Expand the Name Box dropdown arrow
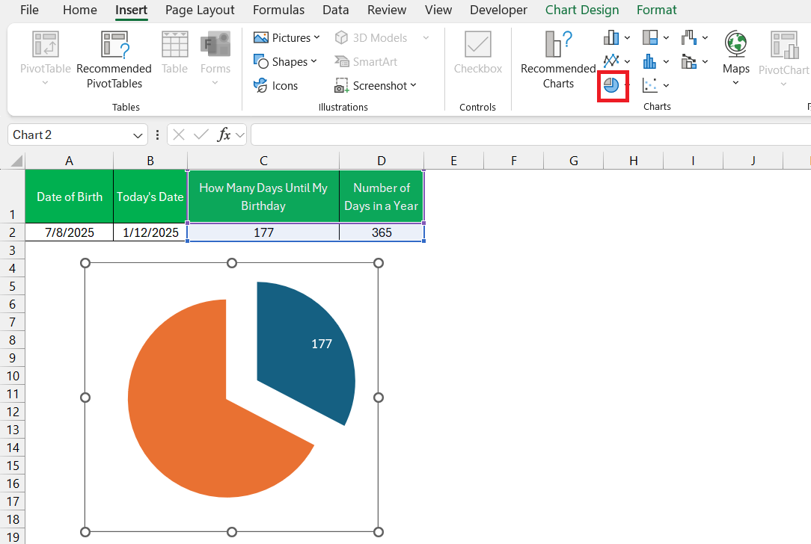This screenshot has width=811, height=544. tap(138, 135)
